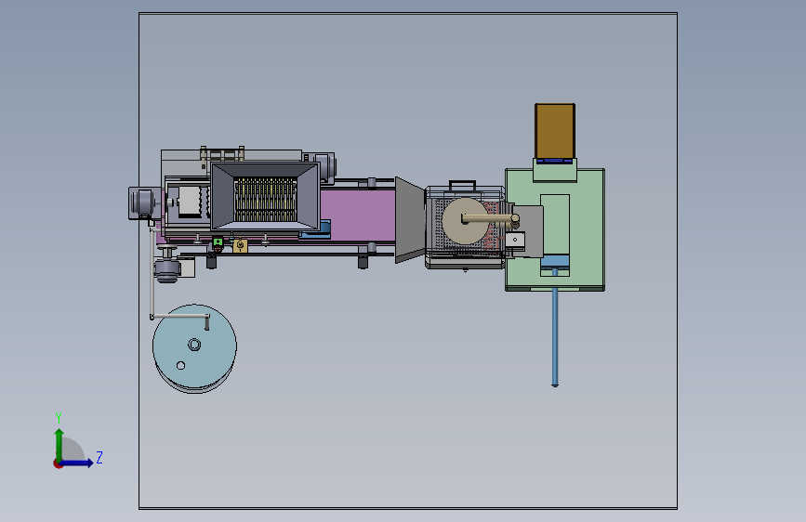Click the red origin ball of triad
This screenshot has height=522, width=806.
click(x=58, y=463)
